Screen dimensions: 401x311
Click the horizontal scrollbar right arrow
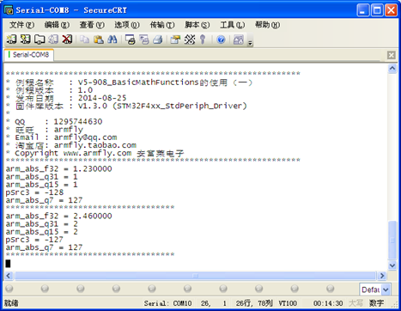click(x=382, y=276)
